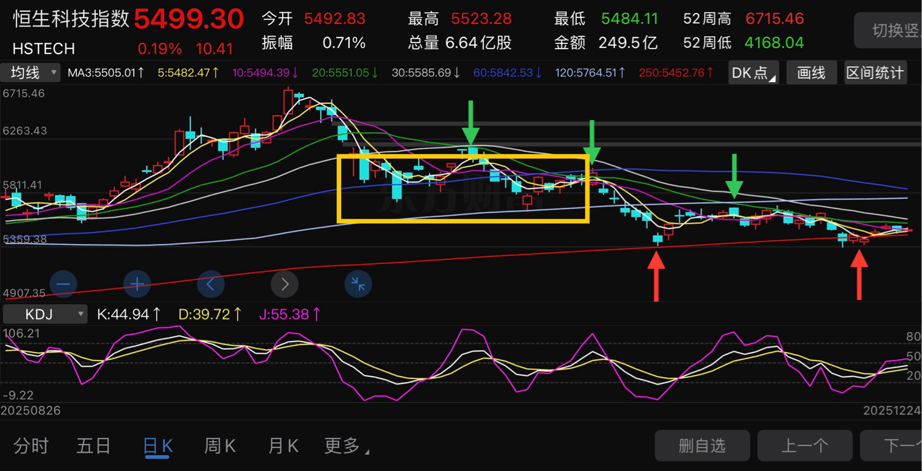Tap the MA3:5505.01 value
The image size is (922, 471).
click(x=106, y=73)
